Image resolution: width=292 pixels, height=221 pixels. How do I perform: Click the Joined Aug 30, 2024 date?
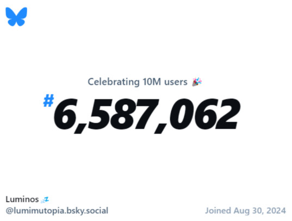pos(245,211)
